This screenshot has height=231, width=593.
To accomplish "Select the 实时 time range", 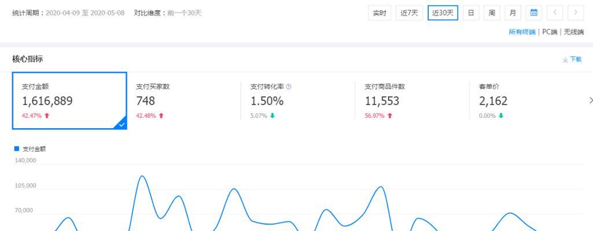I will [380, 13].
